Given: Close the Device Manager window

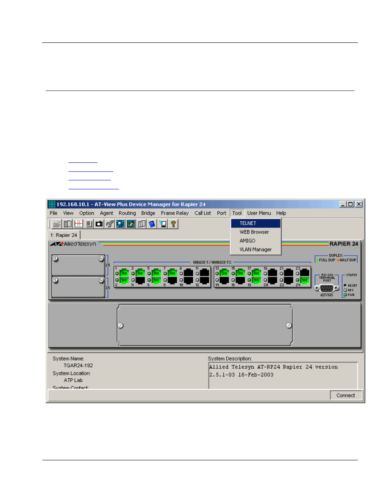Looking at the screenshot, I should coord(359,204).
